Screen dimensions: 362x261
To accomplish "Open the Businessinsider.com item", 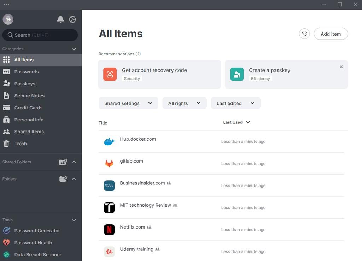I will tap(221, 186).
